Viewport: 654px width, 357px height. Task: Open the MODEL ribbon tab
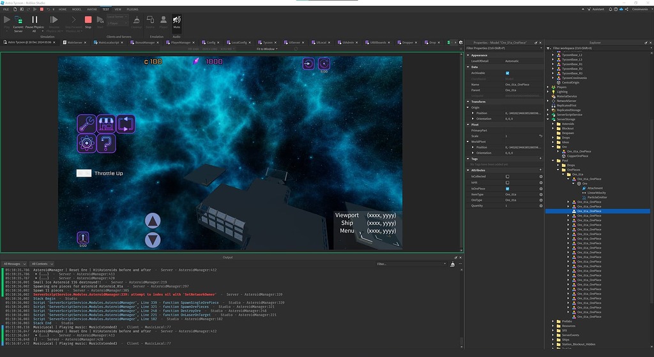(x=77, y=10)
